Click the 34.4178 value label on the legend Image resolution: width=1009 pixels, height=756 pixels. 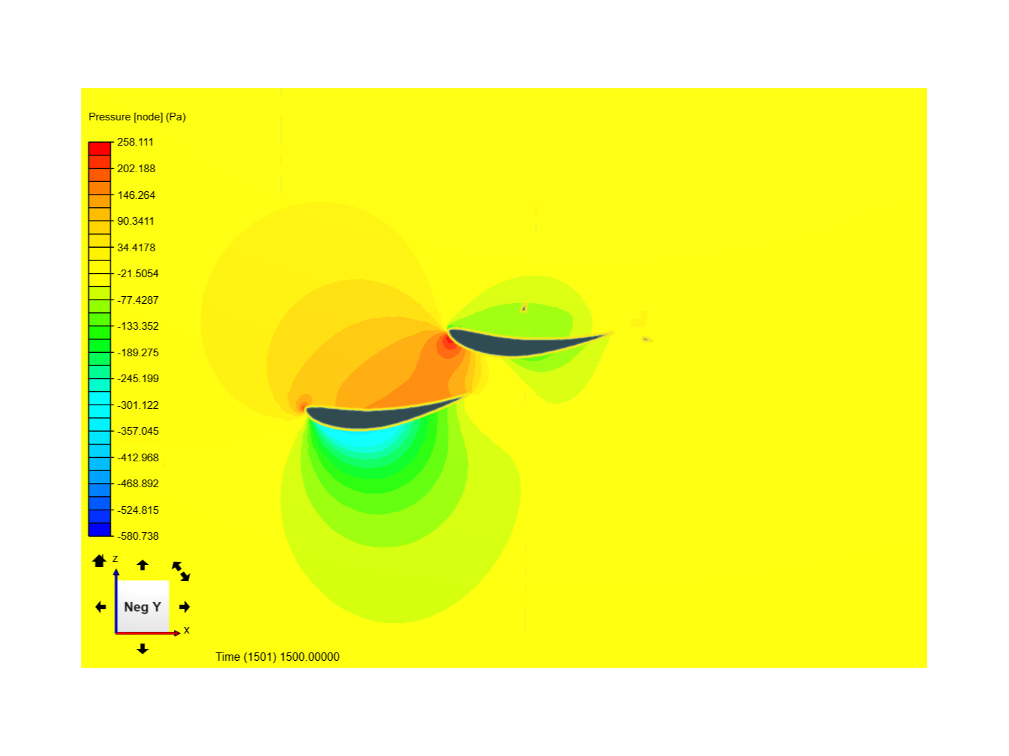click(x=136, y=247)
